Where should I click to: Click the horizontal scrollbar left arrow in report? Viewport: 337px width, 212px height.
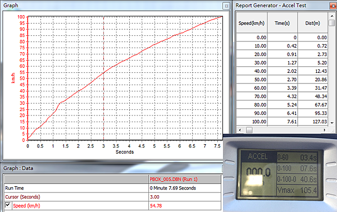[240, 130]
